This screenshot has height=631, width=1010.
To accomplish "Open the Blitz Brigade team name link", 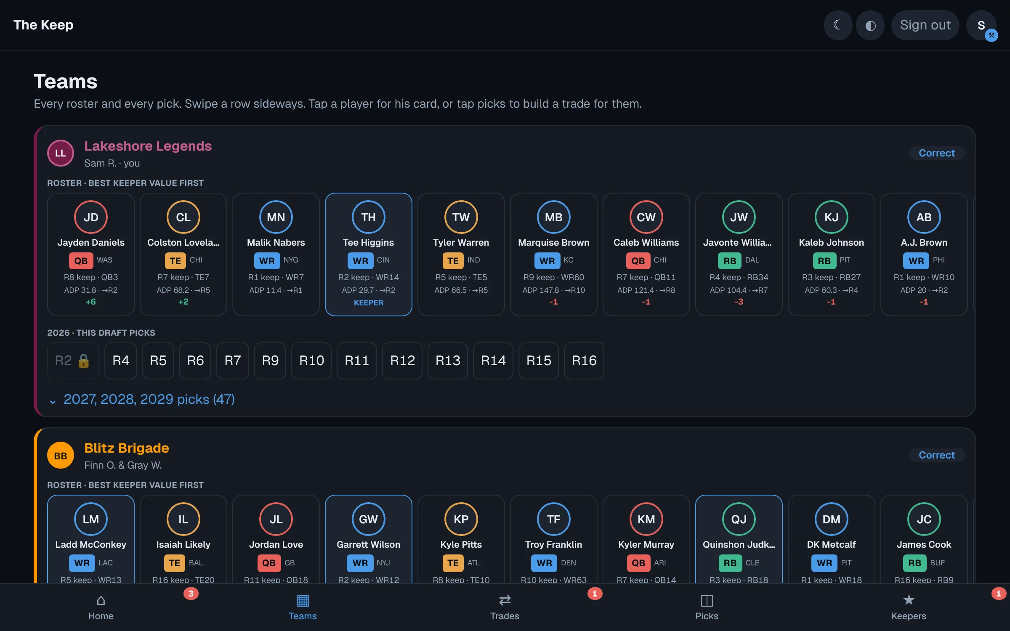I will [x=127, y=448].
